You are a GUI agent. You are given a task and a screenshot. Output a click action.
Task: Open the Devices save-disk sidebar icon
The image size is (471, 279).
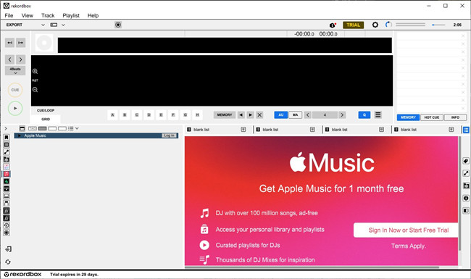(7, 204)
